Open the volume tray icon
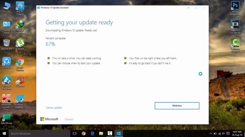Image resolution: width=245 pixels, height=137 pixels. tap(224, 134)
